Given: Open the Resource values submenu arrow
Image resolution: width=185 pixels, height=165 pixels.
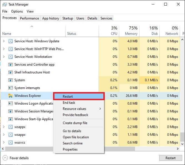Looking at the screenshot, I should 100,109.
